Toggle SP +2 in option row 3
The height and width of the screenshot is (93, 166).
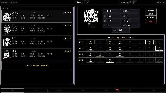[x=100, y=54]
